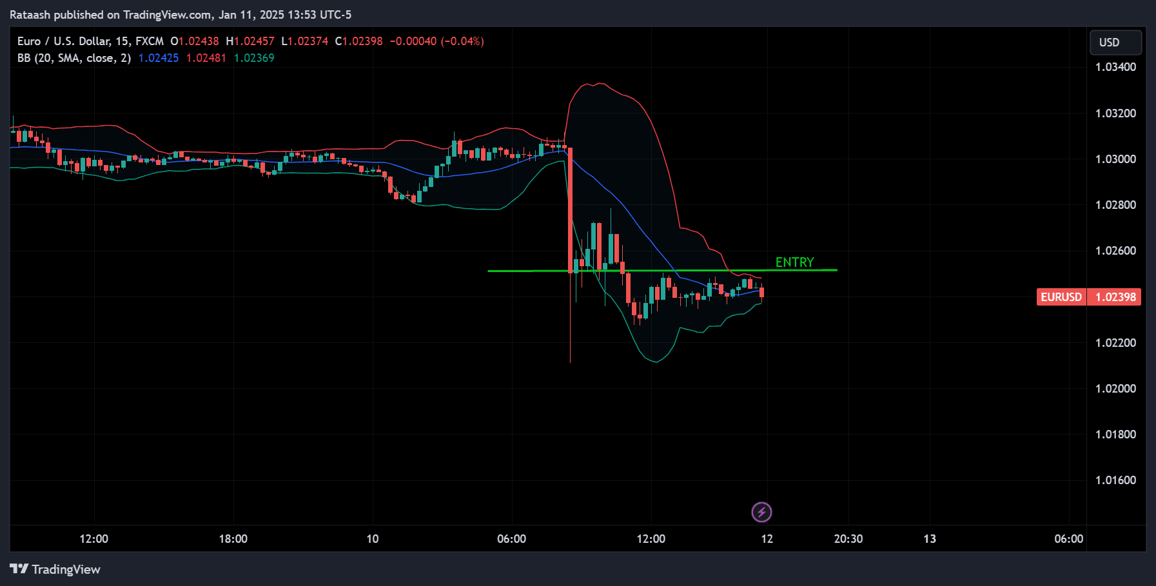Click the purple lightning event icon

tap(761, 513)
